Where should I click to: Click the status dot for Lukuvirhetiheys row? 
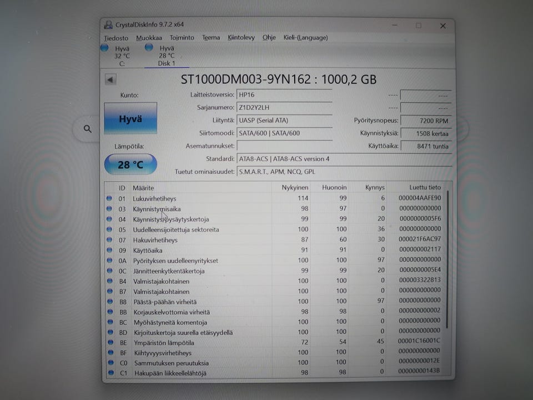click(109, 198)
